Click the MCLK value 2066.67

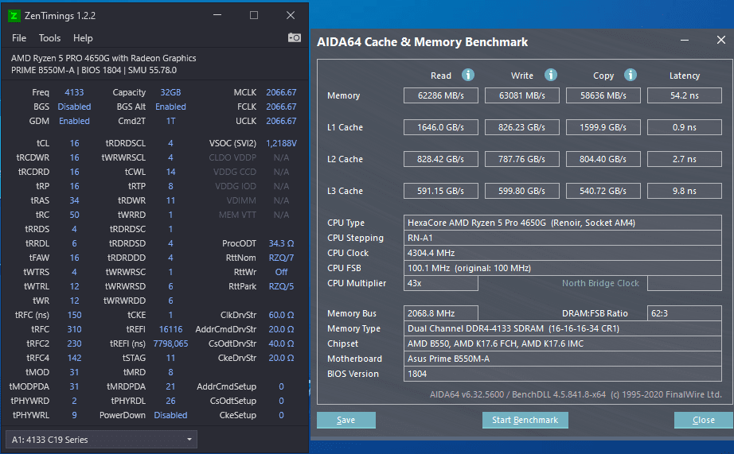281,92
